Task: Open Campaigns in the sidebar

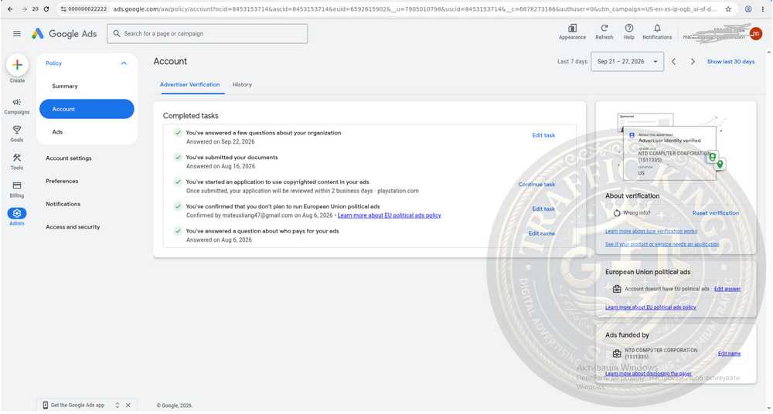Action: 17,106
